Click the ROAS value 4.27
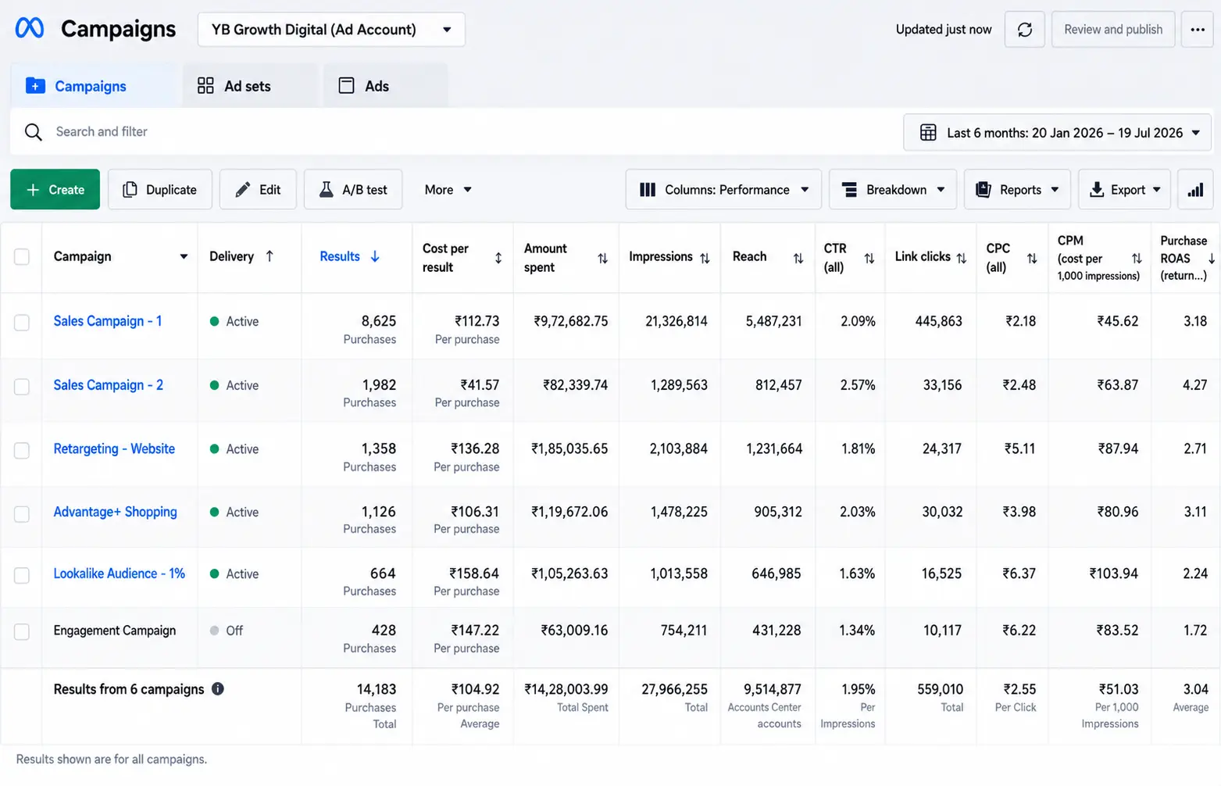The height and width of the screenshot is (786, 1221). pyautogui.click(x=1195, y=385)
